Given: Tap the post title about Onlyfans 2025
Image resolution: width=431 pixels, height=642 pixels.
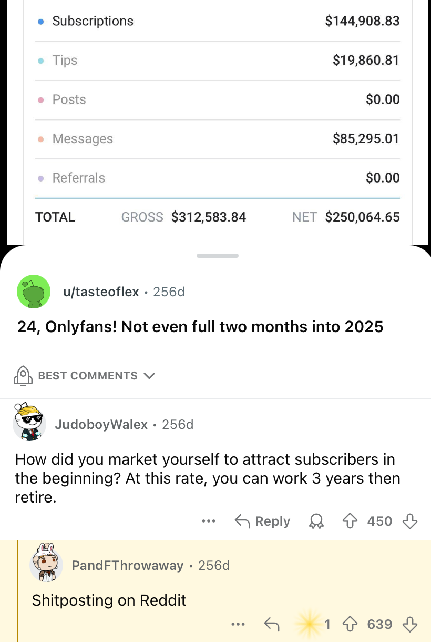Looking at the screenshot, I should point(200,327).
